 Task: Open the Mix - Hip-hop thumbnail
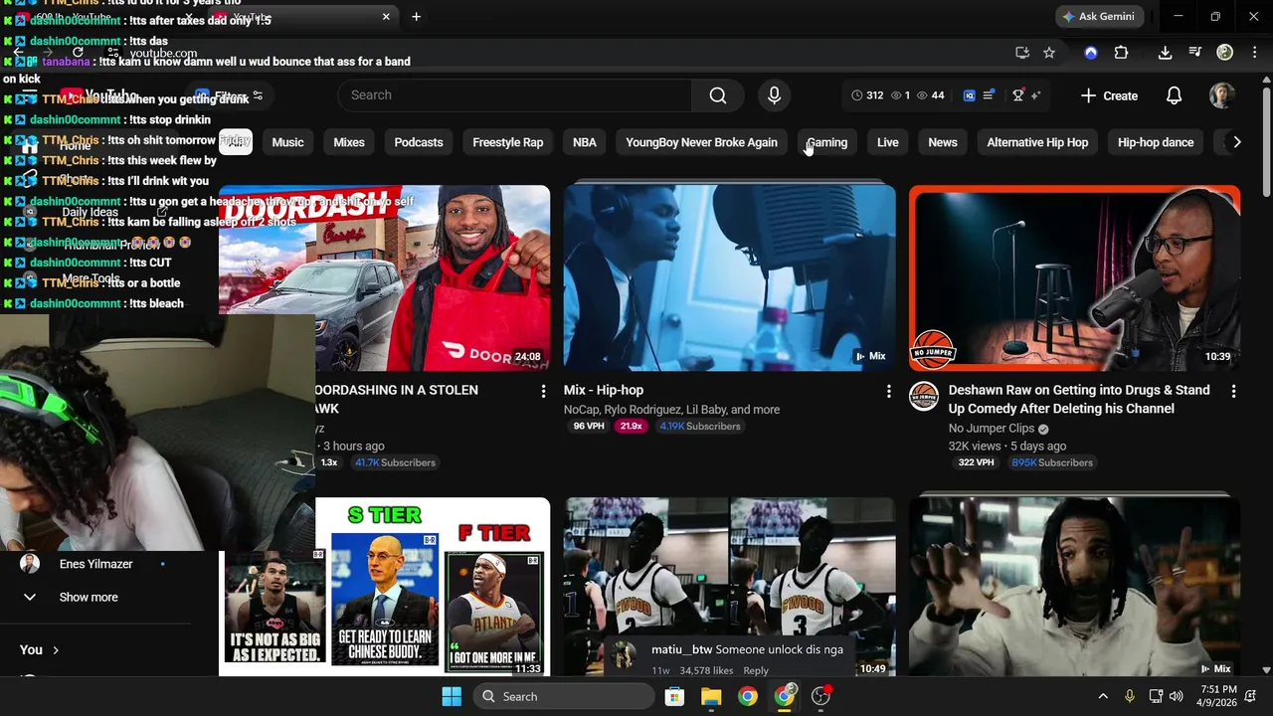[730, 277]
